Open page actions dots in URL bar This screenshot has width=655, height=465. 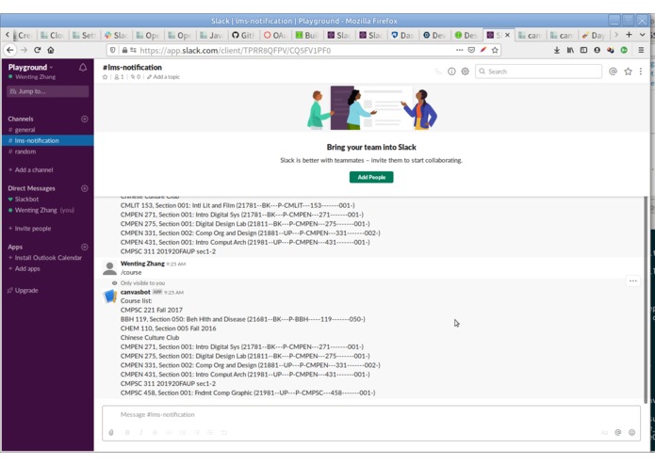point(460,50)
